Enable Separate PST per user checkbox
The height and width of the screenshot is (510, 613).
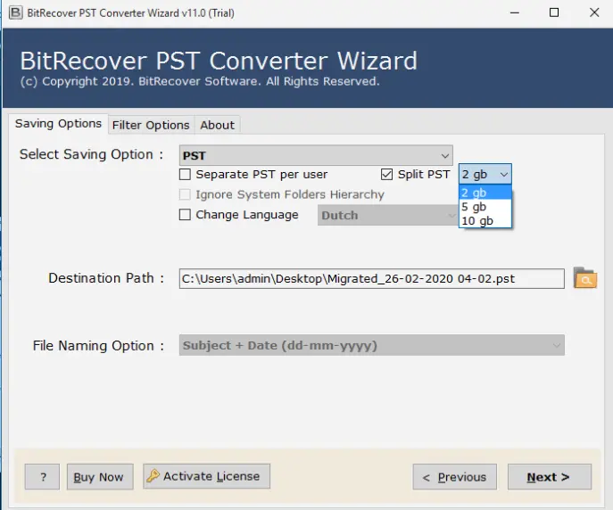point(186,175)
